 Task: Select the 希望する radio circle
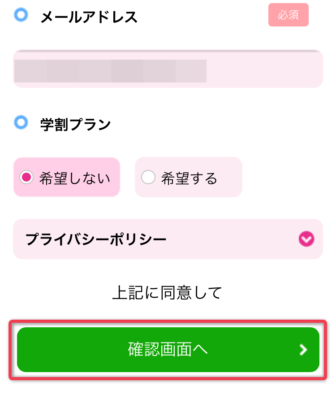[148, 178]
